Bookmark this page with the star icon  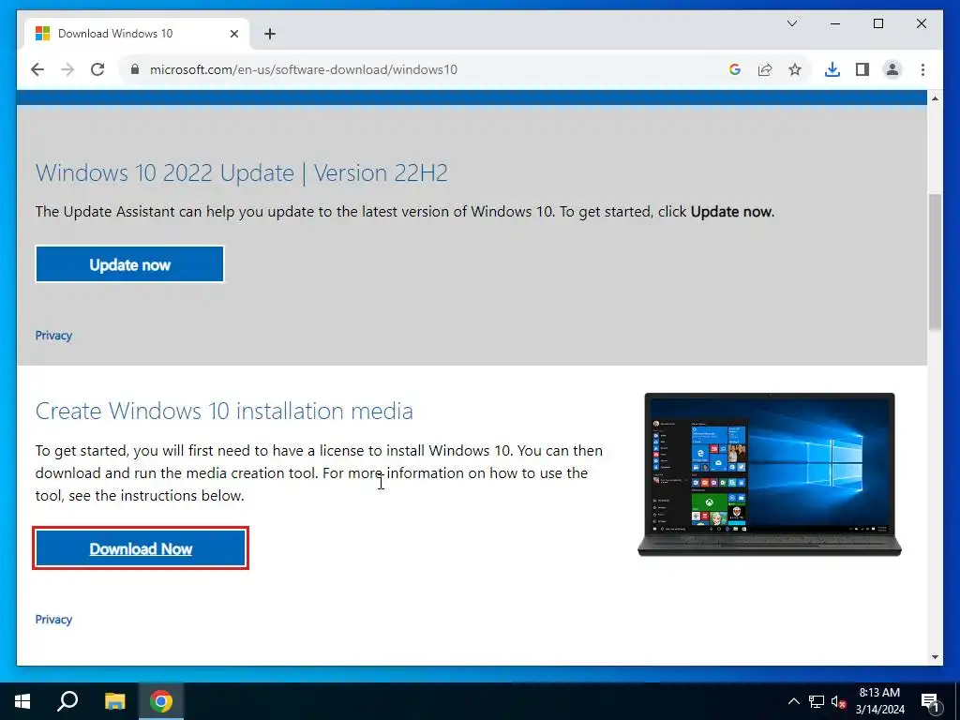point(795,69)
